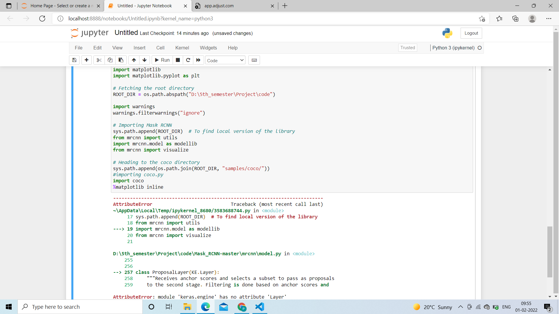Move selected cell up arrow

click(134, 60)
